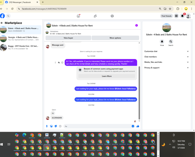Click the chat scrollbar up arrow

coord(139,43)
